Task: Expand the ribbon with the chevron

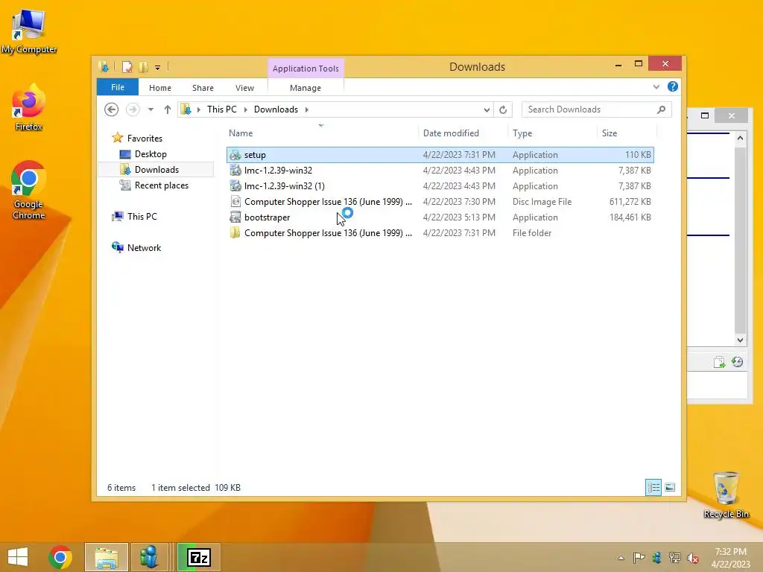Action: [x=656, y=87]
